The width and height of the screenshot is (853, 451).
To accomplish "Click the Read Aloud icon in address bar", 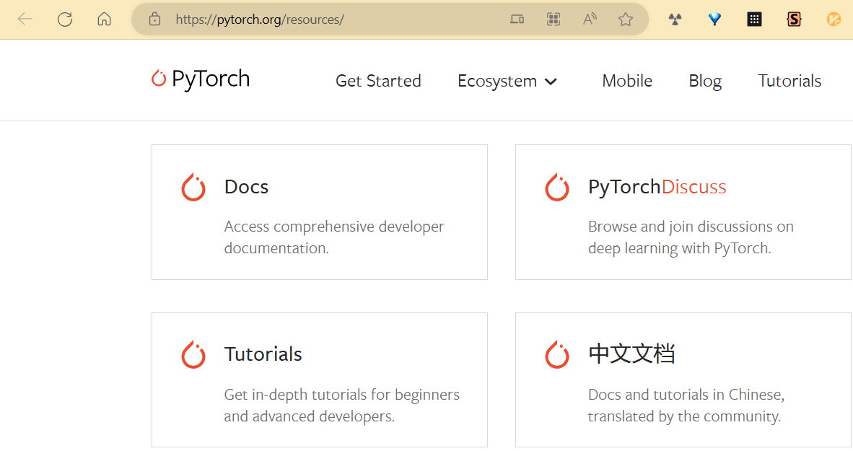I will click(x=590, y=19).
